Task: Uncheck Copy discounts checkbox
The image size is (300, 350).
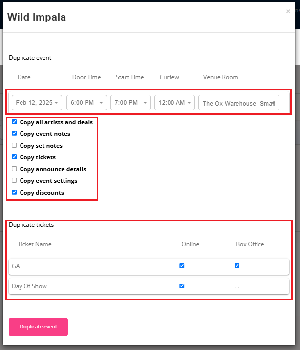Action: click(14, 192)
